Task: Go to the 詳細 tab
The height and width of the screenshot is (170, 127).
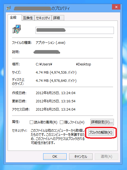Action: pos(58,18)
